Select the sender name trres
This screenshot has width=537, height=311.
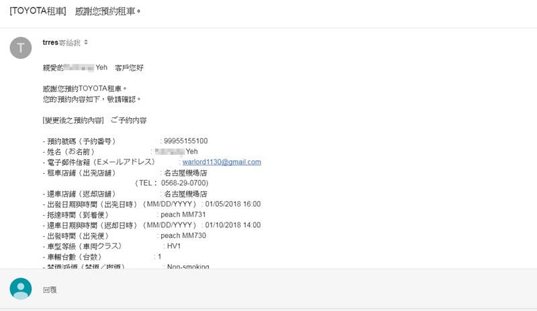tap(50, 42)
